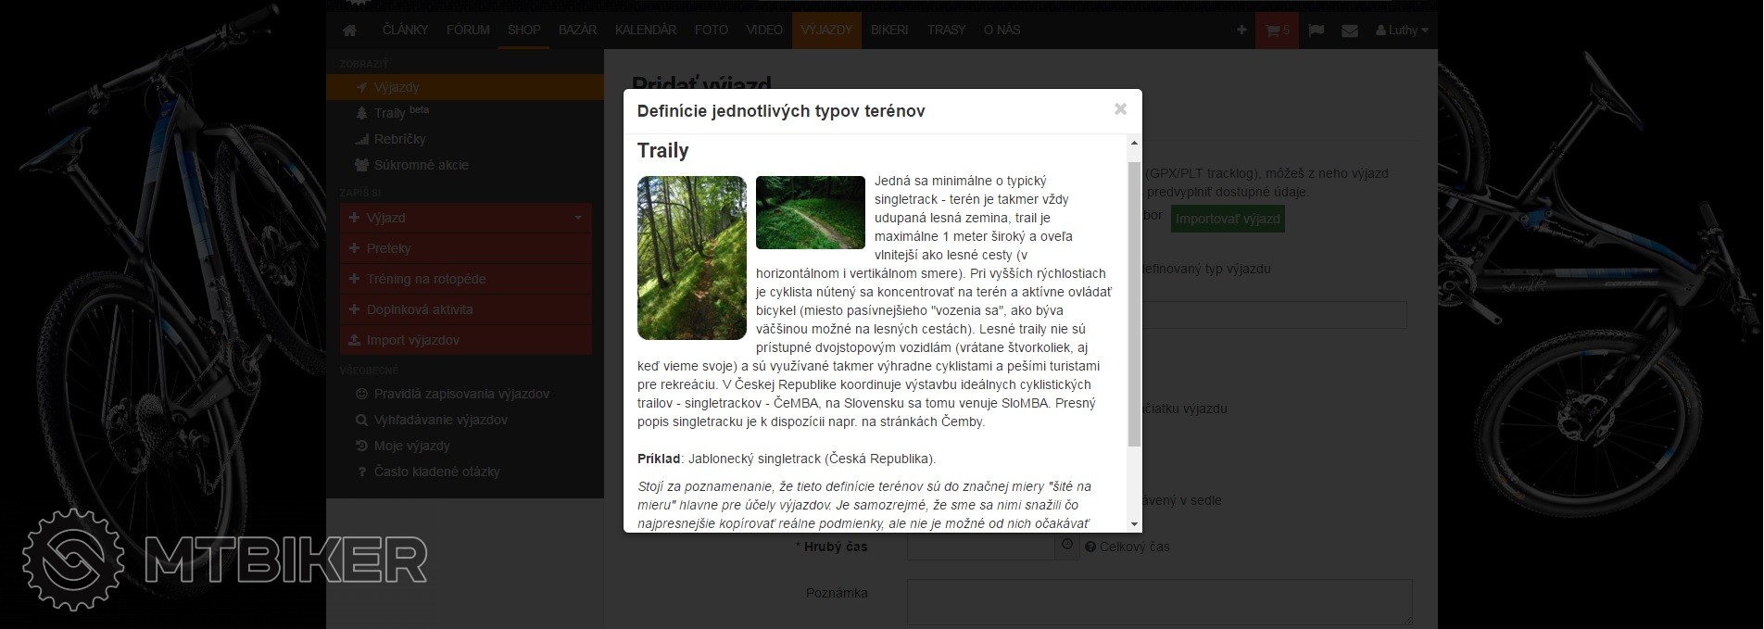The height and width of the screenshot is (629, 1764).
Task: Click the plus icon in top bar
Action: pyautogui.click(x=1241, y=31)
